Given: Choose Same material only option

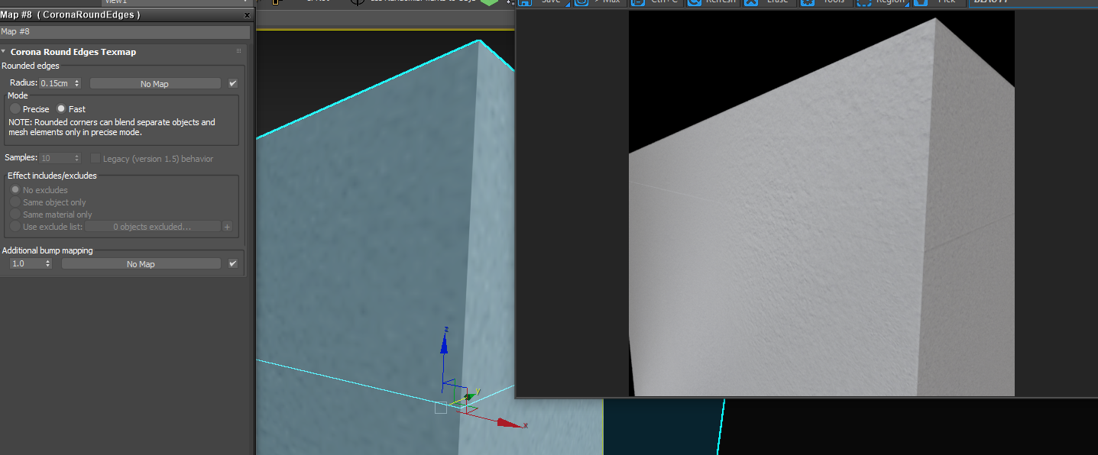Looking at the screenshot, I should point(15,215).
